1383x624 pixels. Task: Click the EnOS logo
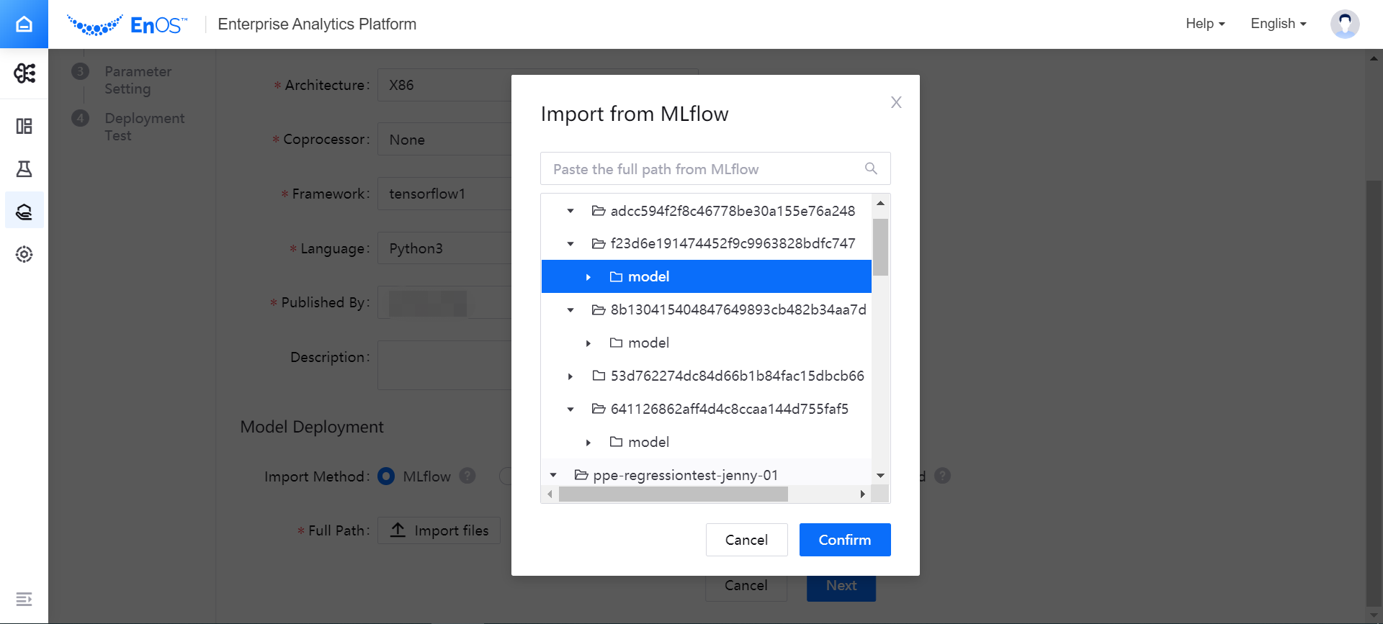point(127,24)
